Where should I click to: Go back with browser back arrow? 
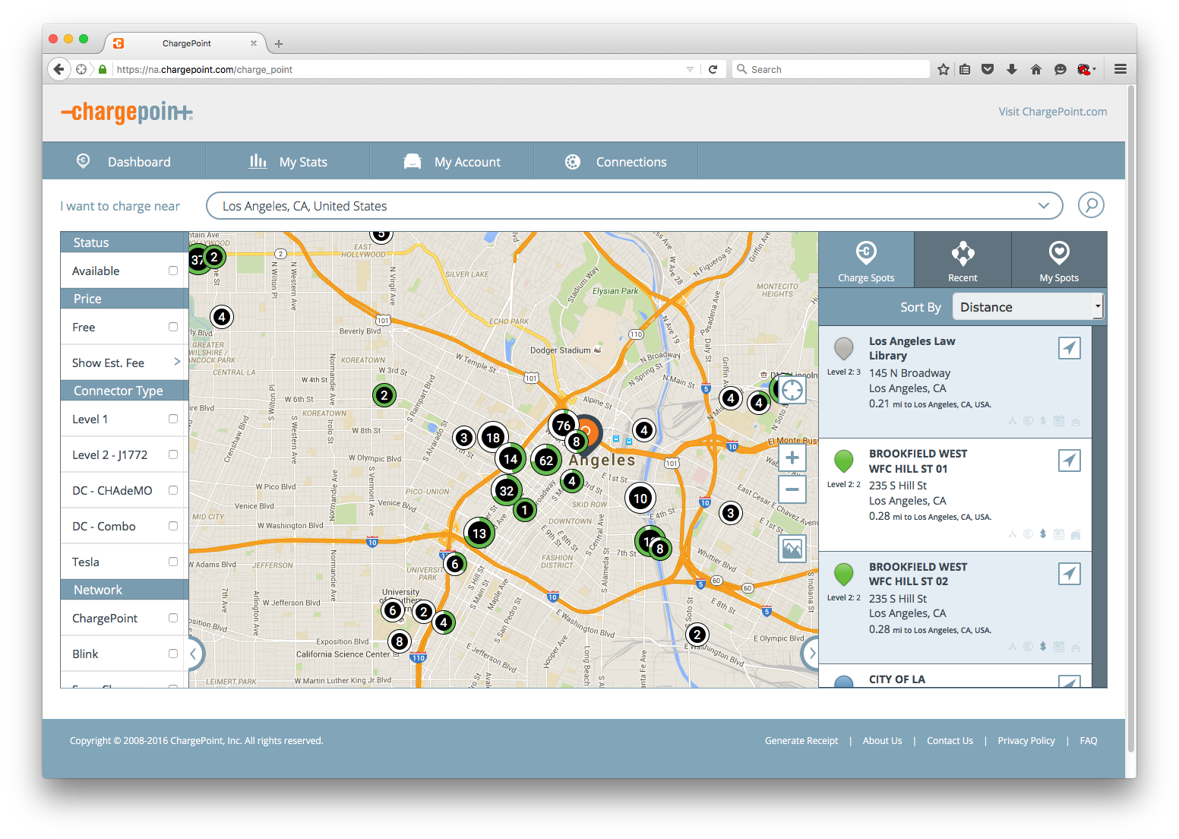coord(58,69)
